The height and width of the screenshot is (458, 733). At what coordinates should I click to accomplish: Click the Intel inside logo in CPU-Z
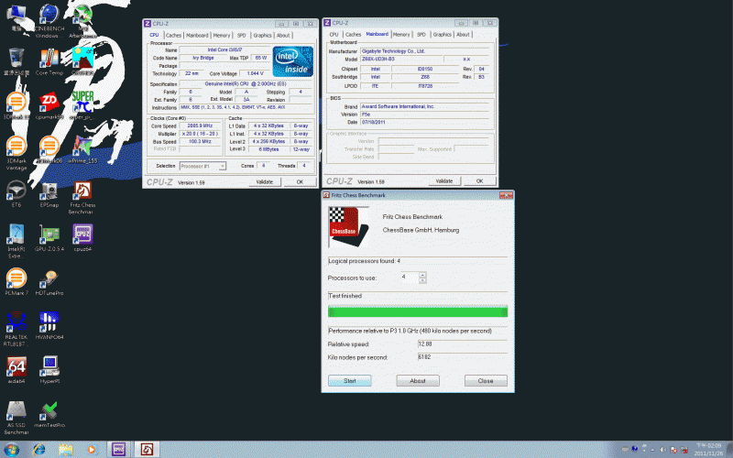click(x=292, y=61)
